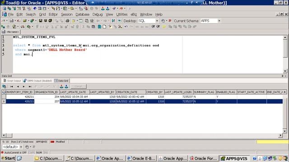Viewport: 289px width, 162px height.
Task: Open the Grid menu
Action: (42, 14)
